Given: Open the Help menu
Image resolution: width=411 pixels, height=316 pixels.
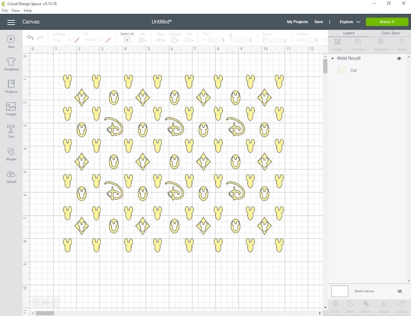Looking at the screenshot, I should click(x=27, y=10).
